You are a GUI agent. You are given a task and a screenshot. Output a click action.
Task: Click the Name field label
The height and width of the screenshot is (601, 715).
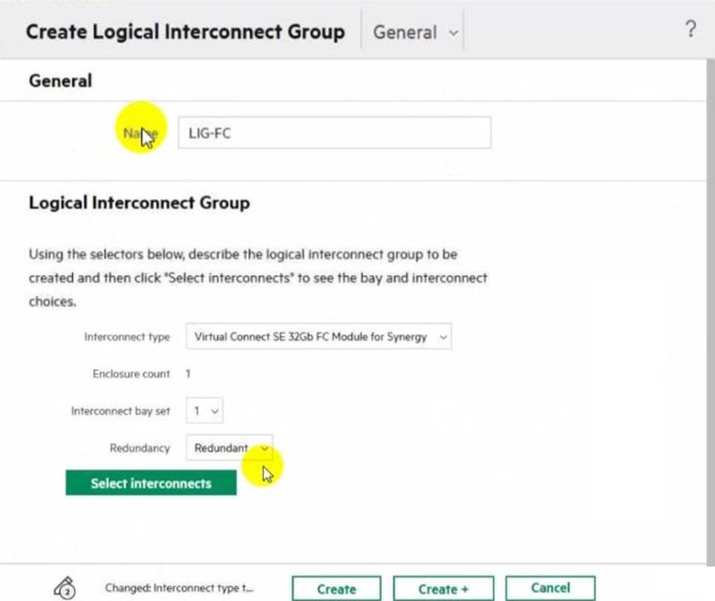[x=140, y=134]
